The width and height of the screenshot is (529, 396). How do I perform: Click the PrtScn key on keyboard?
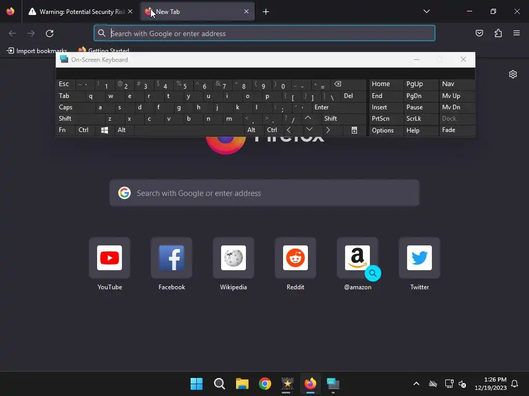[x=386, y=119]
